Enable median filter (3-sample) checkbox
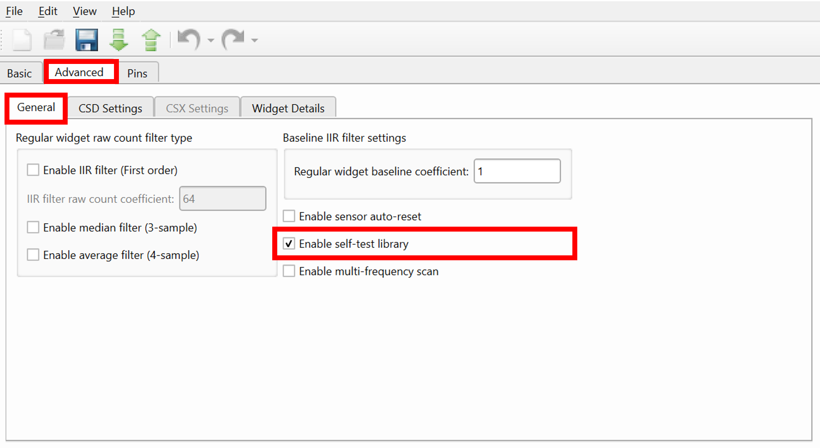Image resolution: width=820 pixels, height=448 pixels. click(33, 227)
